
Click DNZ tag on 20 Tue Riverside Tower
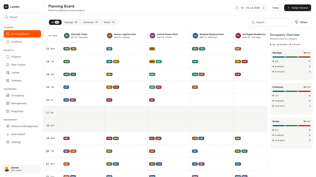click(73, 151)
